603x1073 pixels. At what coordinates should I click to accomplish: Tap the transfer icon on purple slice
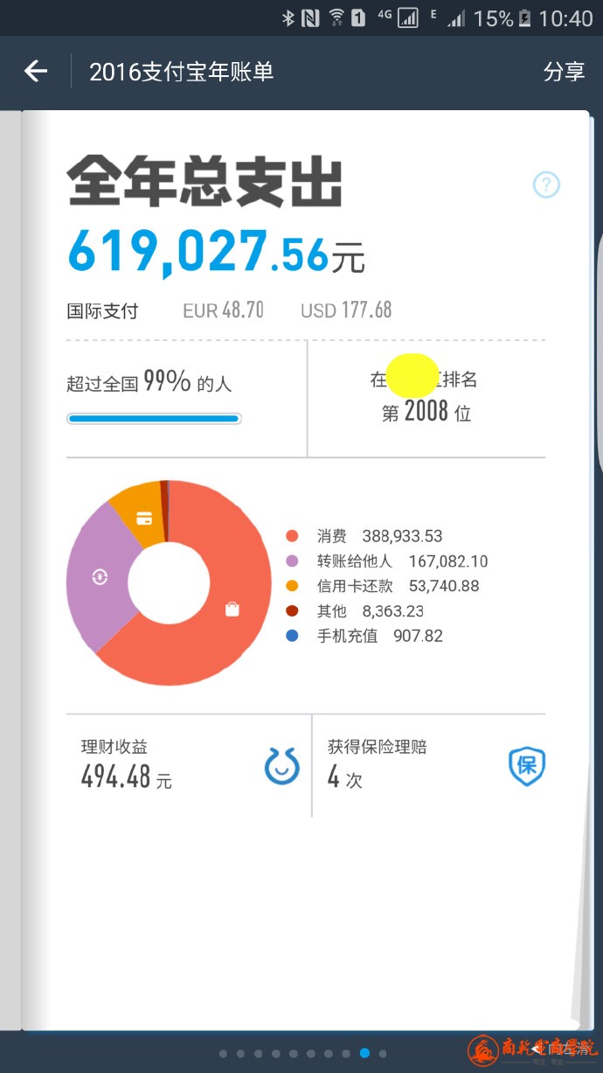(x=100, y=576)
